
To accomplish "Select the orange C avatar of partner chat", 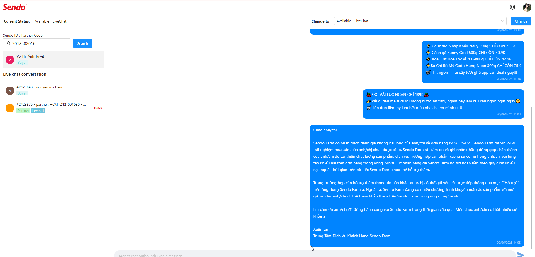I will [x=10, y=108].
